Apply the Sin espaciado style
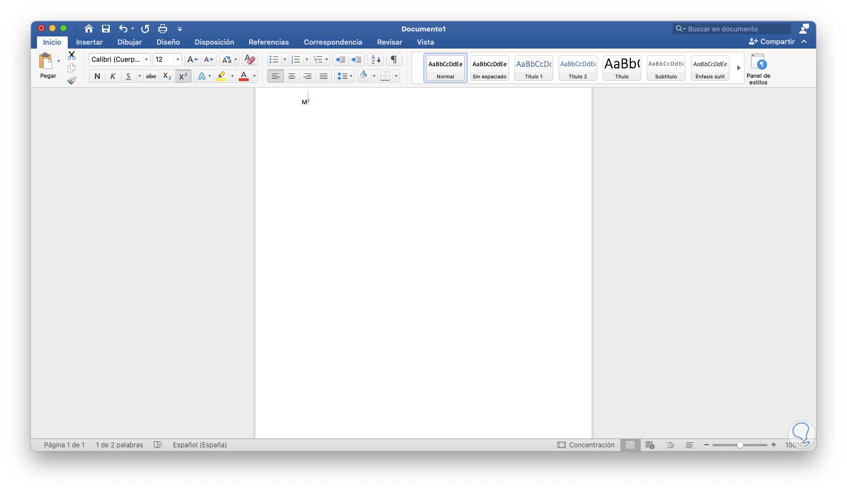Image resolution: width=847 pixels, height=492 pixels. tap(490, 68)
